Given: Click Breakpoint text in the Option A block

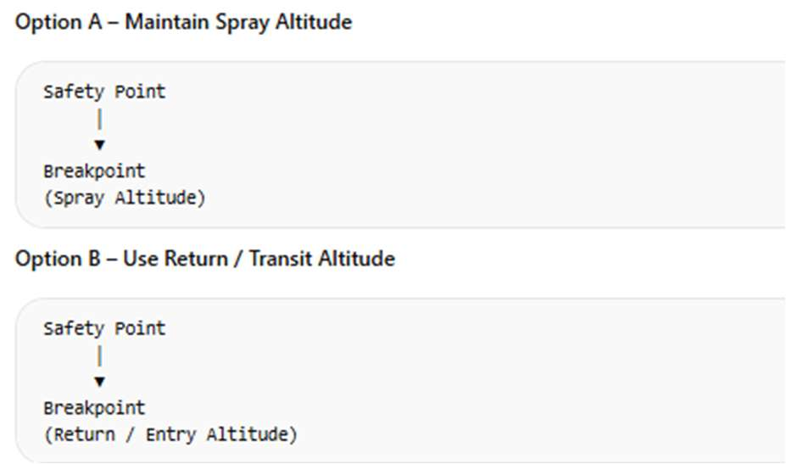Looking at the screenshot, I should [x=94, y=171].
